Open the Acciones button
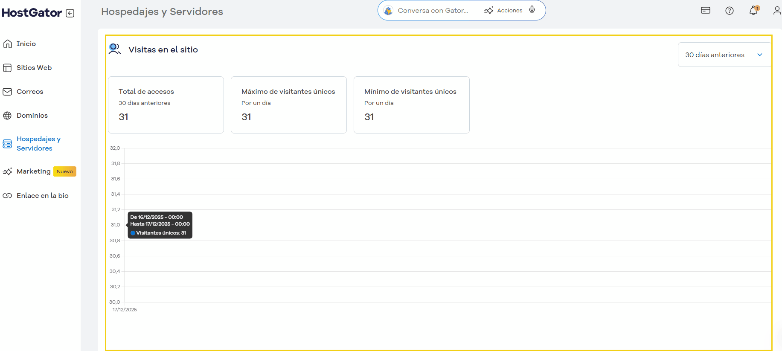Screen dimensions: 782x351 tap(503, 10)
